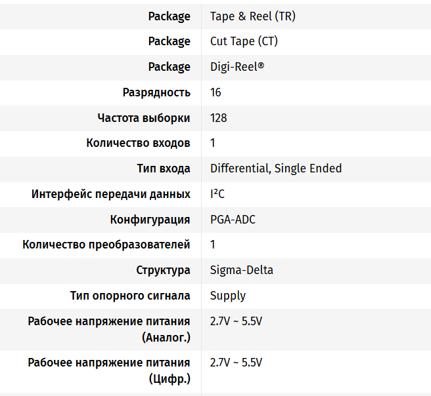
Task: Click the 'Тип входа' row label
Action: click(164, 168)
